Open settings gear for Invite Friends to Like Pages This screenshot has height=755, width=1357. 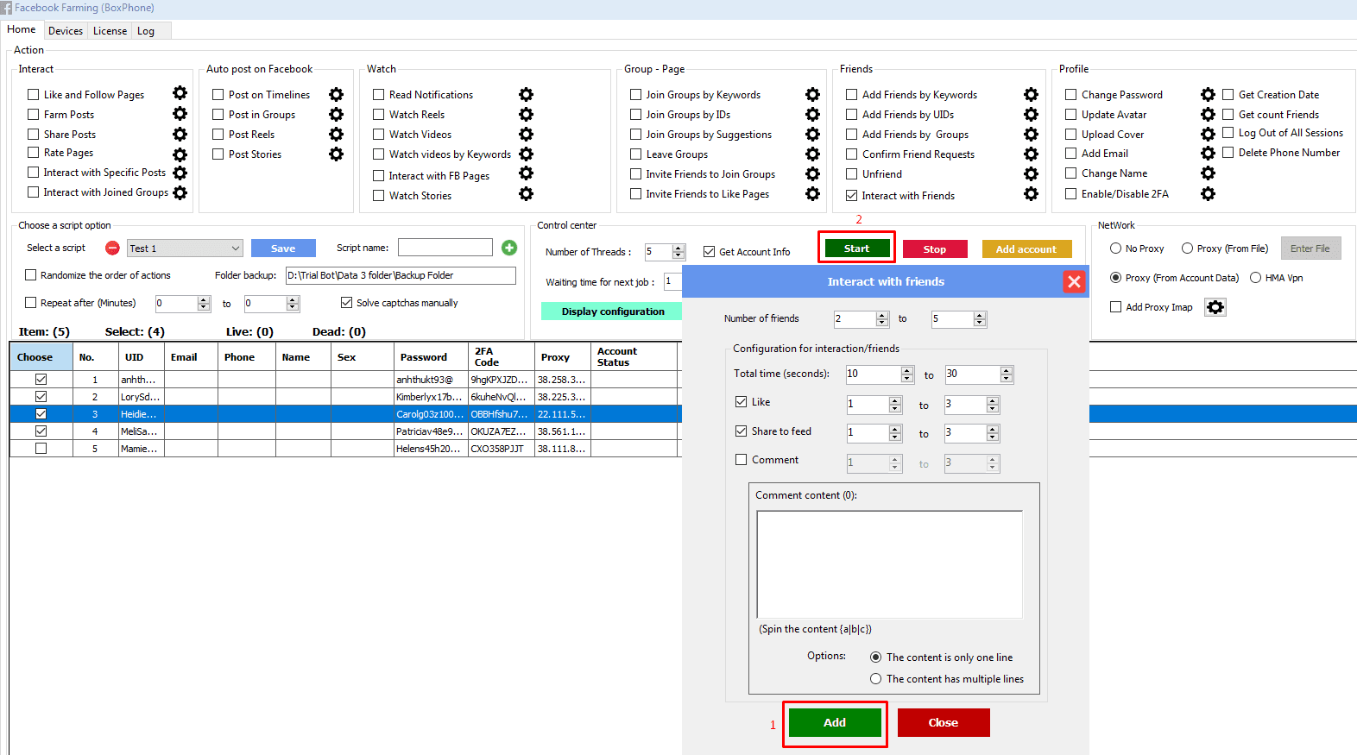point(812,193)
